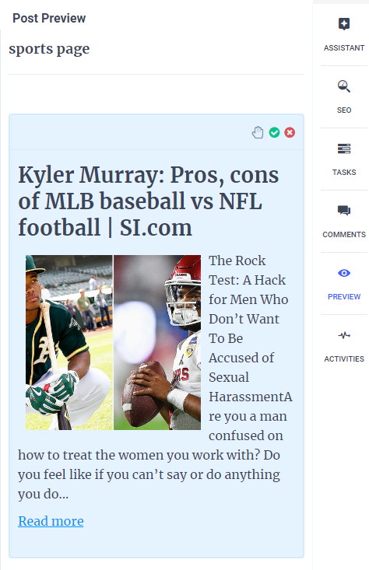Select the football quarterback photo
Image resolution: width=369 pixels, height=570 pixels.
coord(157,342)
